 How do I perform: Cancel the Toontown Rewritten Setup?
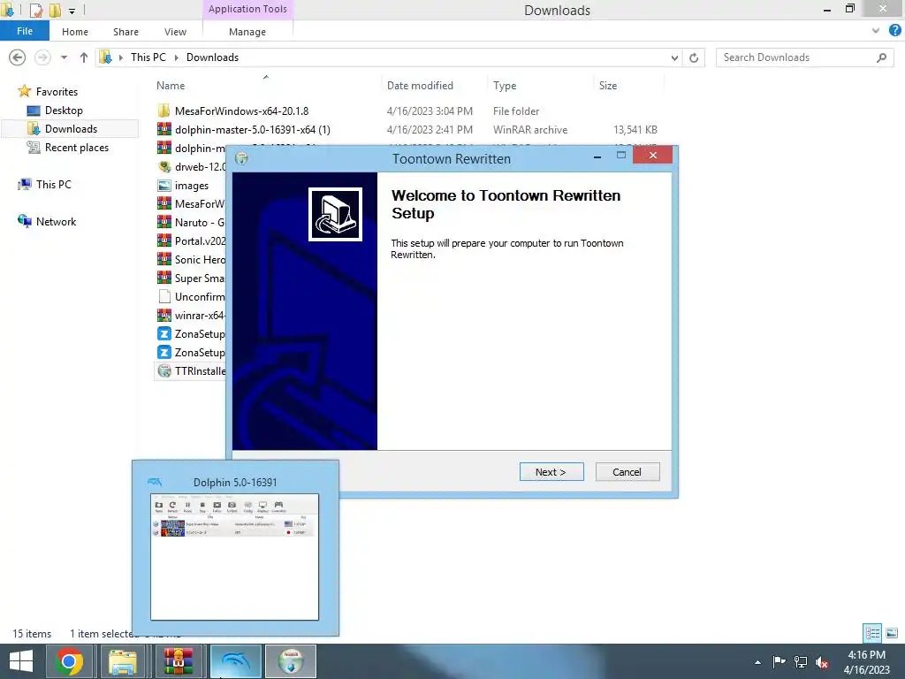click(627, 472)
